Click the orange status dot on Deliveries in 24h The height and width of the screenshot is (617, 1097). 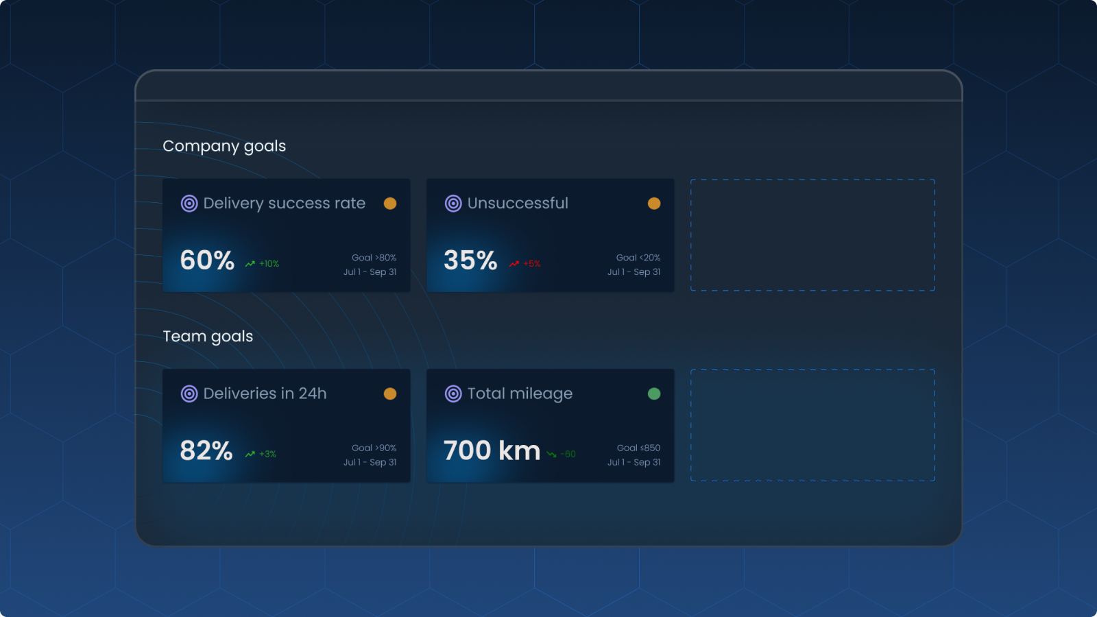[x=390, y=394]
